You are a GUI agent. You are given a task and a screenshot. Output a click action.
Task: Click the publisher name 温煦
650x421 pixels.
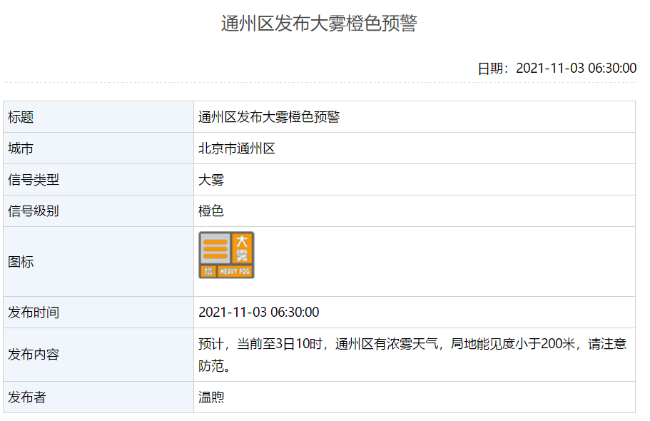pyautogui.click(x=211, y=397)
